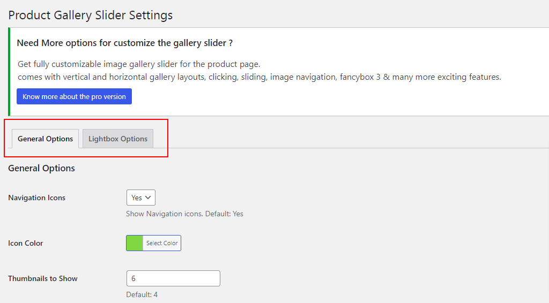
Task: Click the Thumbnails to Show label
Action: [x=43, y=278]
